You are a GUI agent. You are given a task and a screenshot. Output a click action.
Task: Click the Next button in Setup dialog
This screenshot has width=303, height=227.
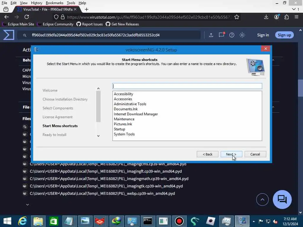(231, 154)
